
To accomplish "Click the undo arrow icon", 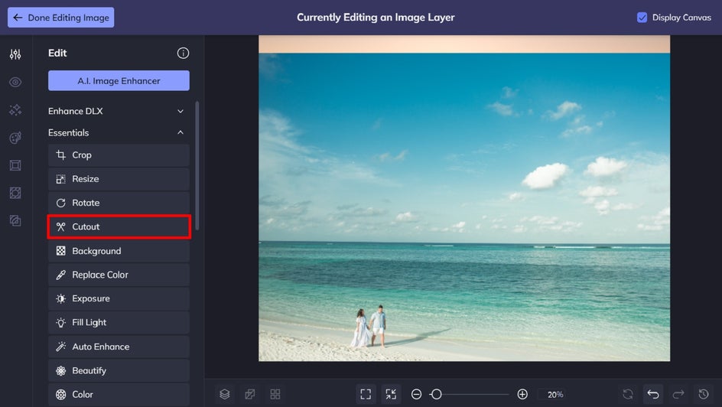I will [653, 394].
